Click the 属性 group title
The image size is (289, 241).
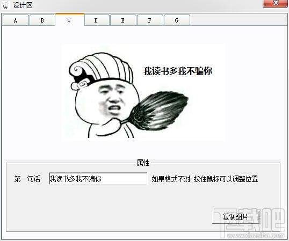tap(143, 163)
